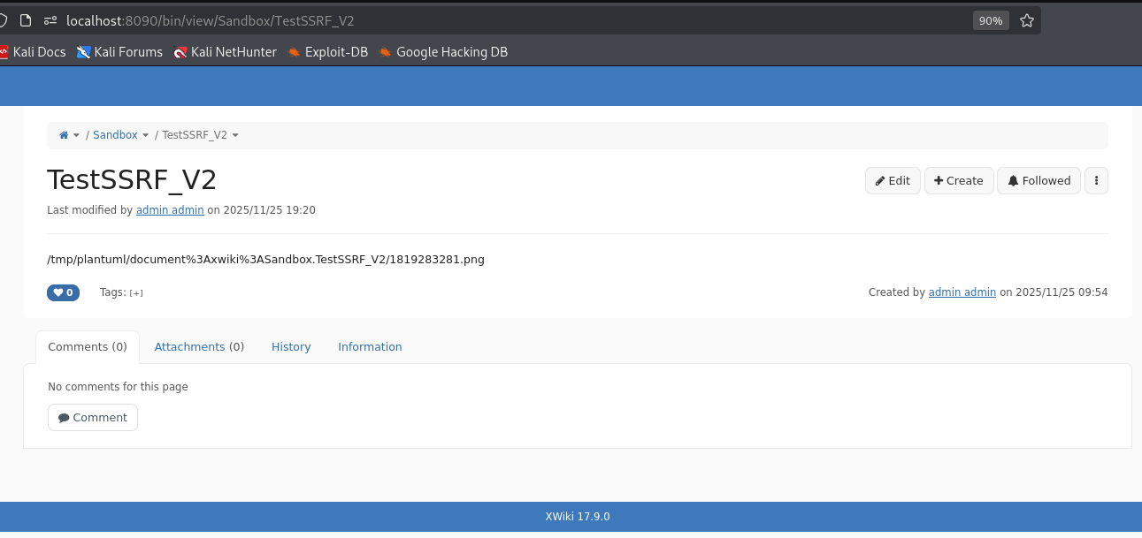
Task: Expand the home breadcrumb dropdown arrow
Action: coord(76,135)
